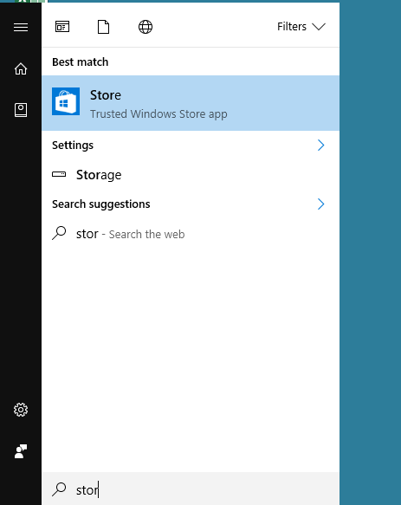
Task: Click the Settings category header
Action: pyautogui.click(x=73, y=145)
